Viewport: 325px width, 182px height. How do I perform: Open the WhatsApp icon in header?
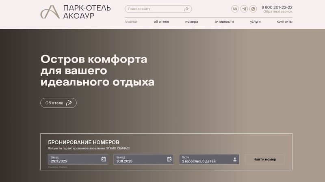coord(253,9)
